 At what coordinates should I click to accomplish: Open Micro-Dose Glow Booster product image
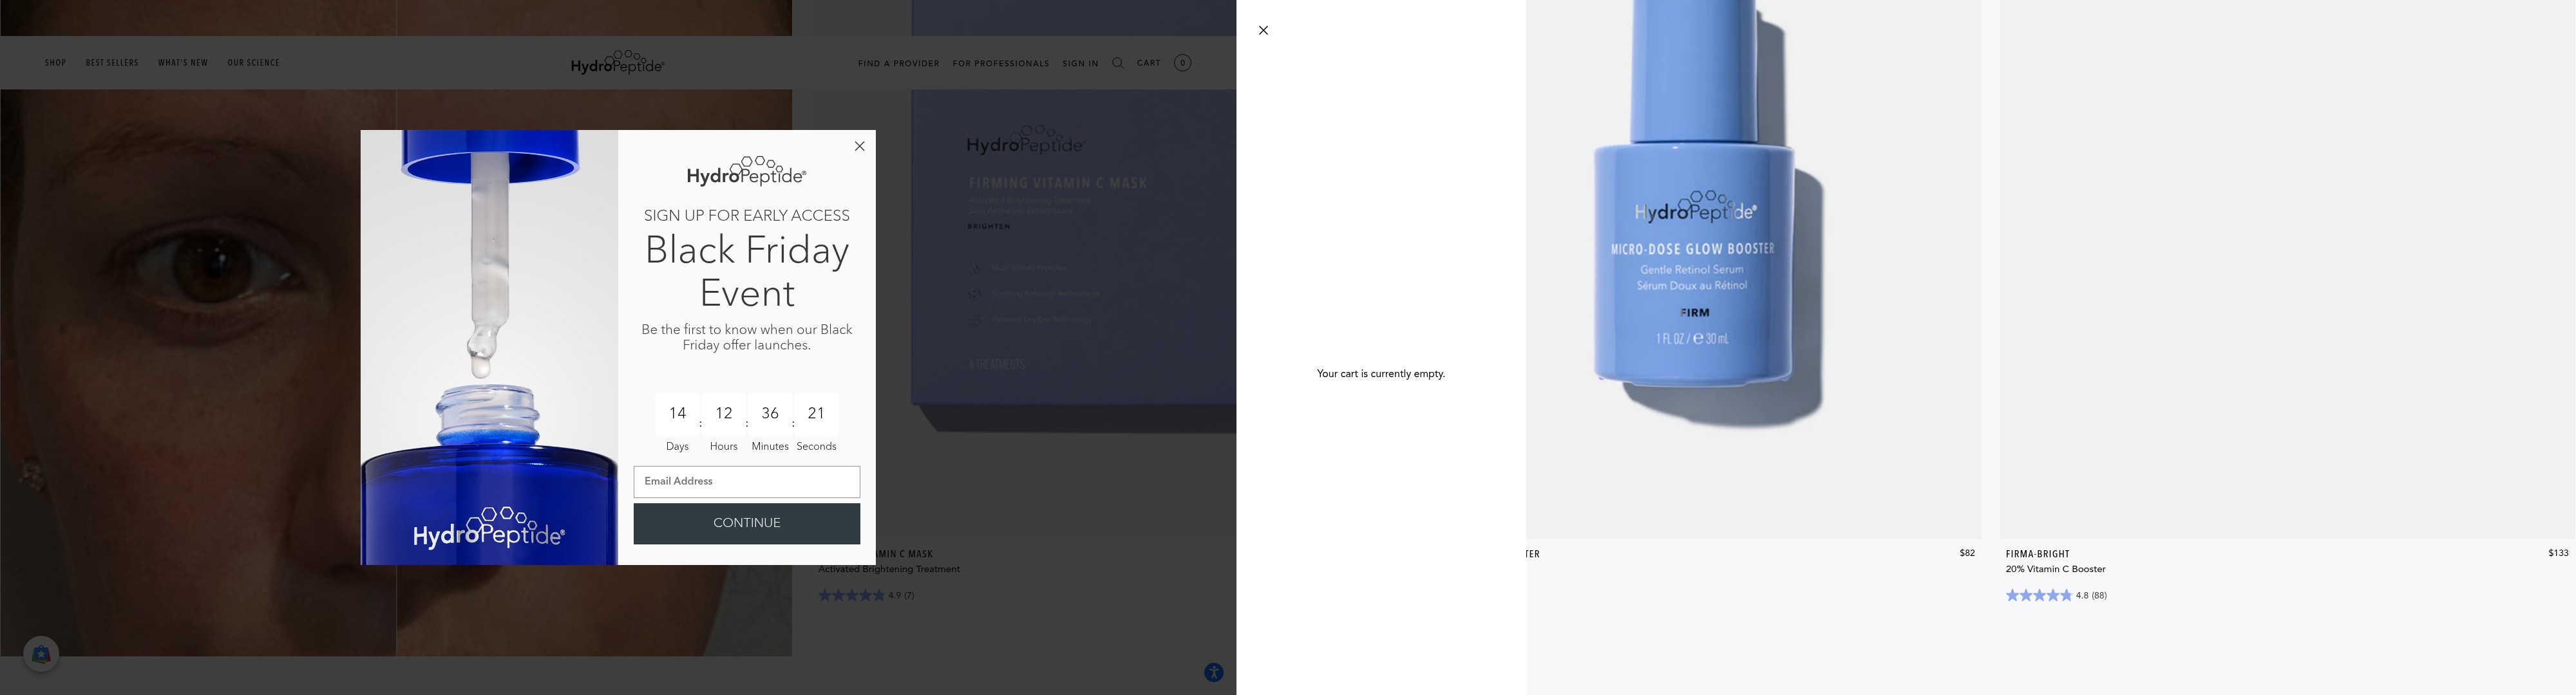pos(1753,270)
